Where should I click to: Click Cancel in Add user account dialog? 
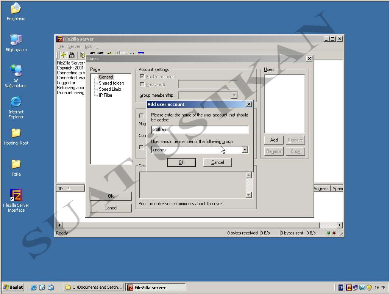coord(217,162)
